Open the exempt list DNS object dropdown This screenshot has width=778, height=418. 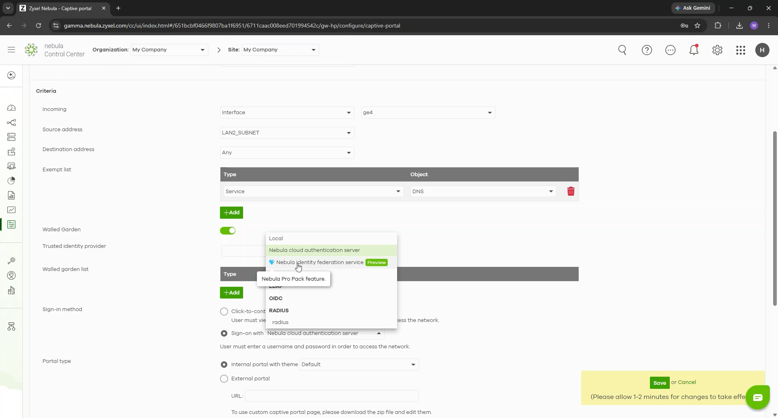(483, 192)
